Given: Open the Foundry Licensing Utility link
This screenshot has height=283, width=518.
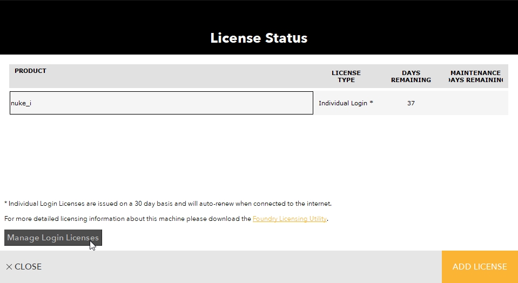Looking at the screenshot, I should click(290, 219).
